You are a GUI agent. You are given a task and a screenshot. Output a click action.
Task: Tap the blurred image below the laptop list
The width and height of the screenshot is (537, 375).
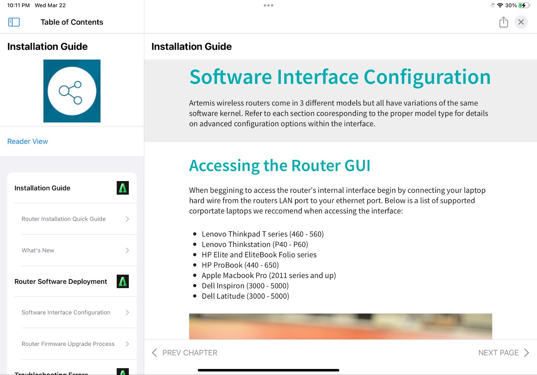coord(341,326)
